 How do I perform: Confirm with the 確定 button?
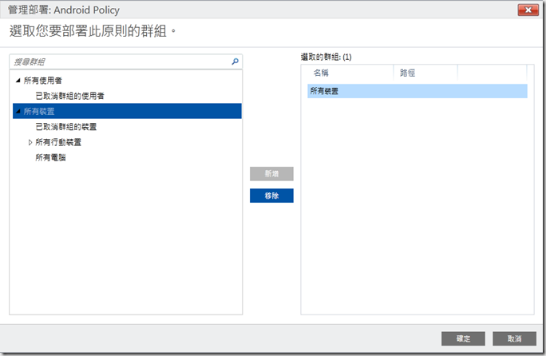463,338
